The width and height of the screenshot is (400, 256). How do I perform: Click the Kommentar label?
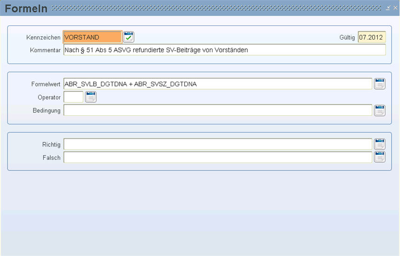click(x=45, y=50)
